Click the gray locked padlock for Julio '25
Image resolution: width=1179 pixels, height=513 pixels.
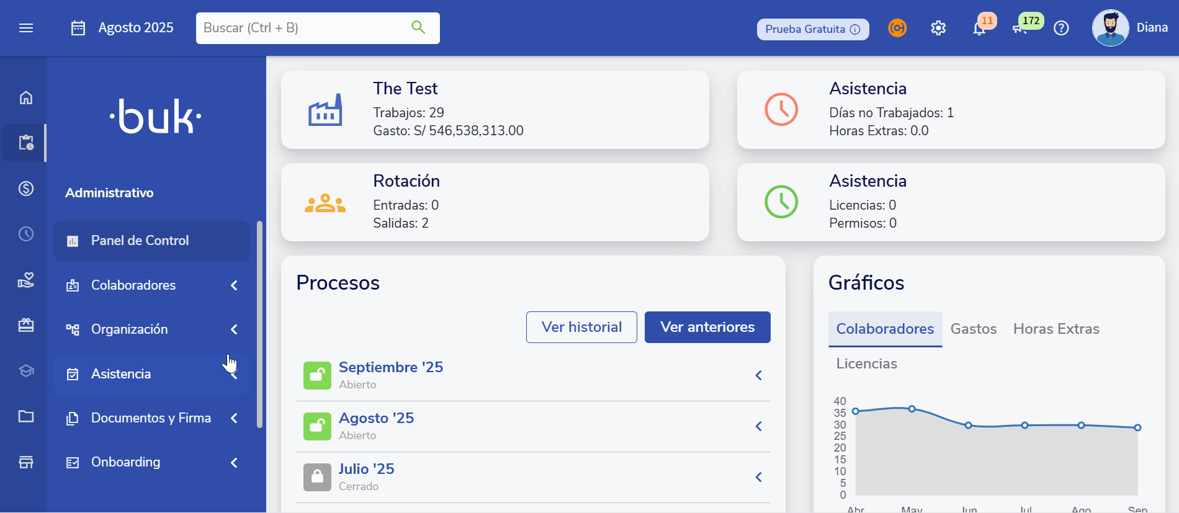click(317, 477)
